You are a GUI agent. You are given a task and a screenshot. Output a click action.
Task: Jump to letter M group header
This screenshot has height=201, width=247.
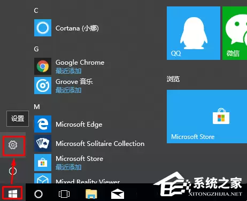(x=37, y=106)
